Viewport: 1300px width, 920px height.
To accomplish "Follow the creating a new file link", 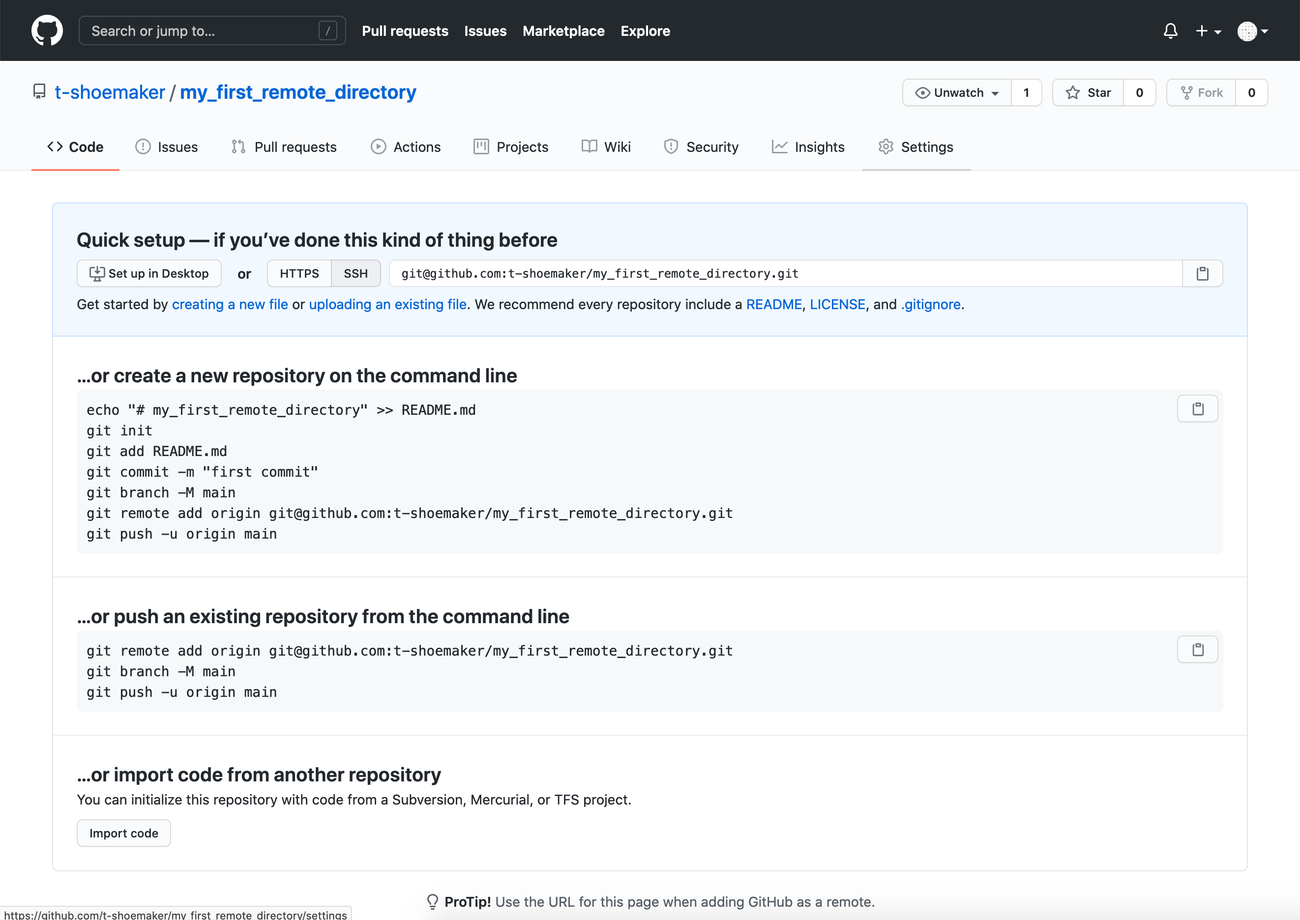I will tap(230, 305).
